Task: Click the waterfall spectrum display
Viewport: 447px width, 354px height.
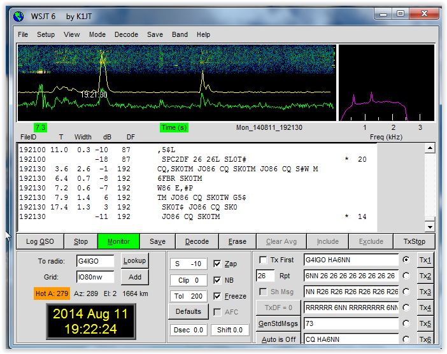Action: (176, 83)
